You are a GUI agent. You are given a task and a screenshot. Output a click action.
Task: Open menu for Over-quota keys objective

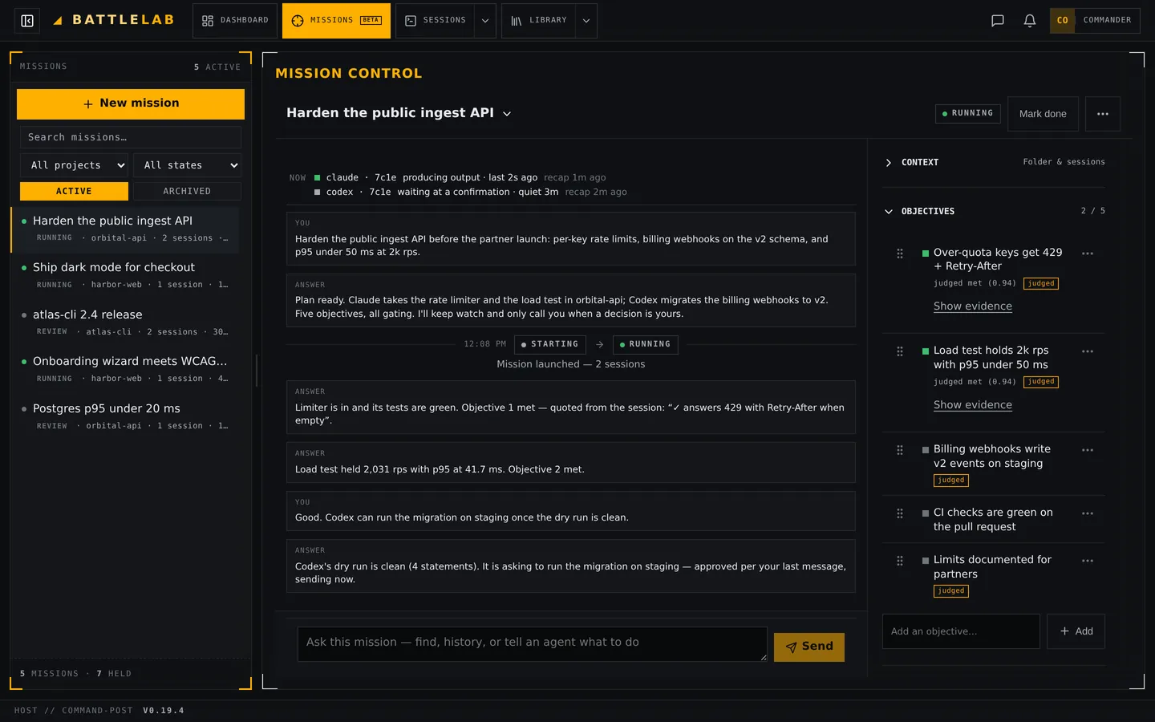1088,254
